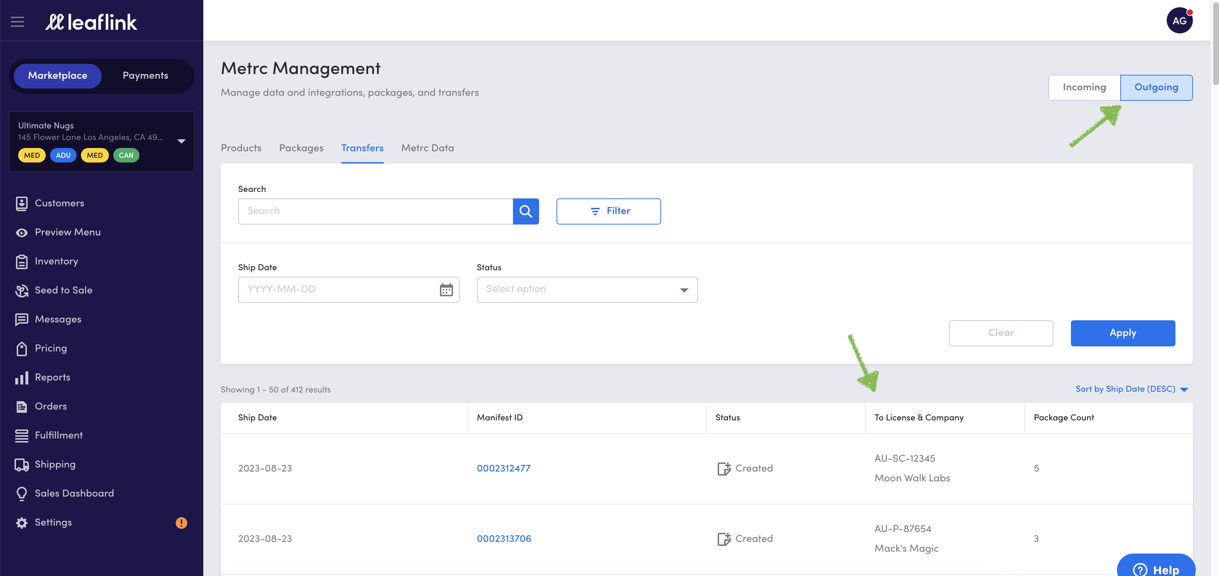Click license number AU-SC-12345

coord(904,458)
